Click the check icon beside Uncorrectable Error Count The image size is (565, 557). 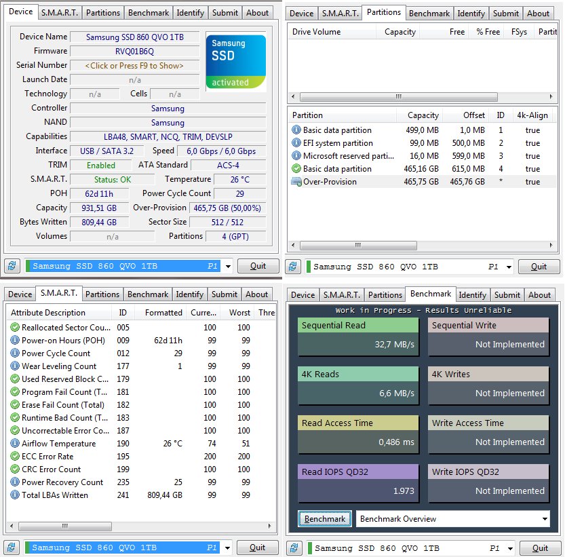click(x=15, y=430)
